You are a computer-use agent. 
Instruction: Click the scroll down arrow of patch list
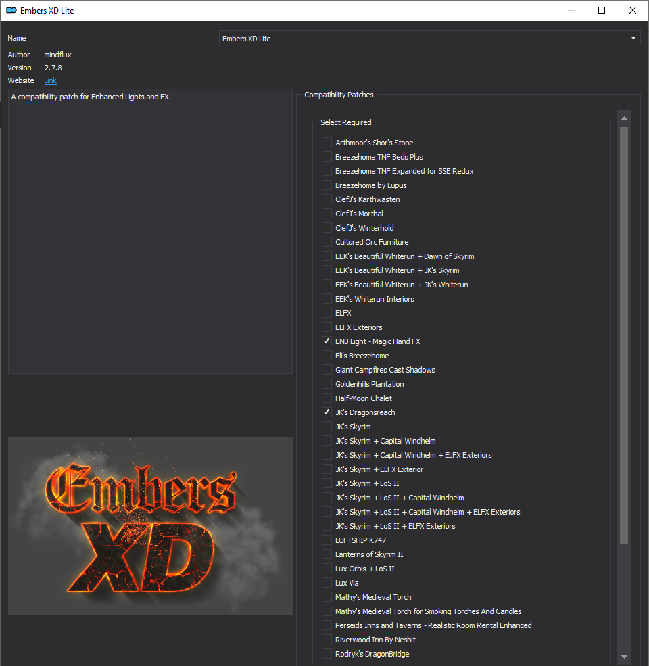(624, 657)
